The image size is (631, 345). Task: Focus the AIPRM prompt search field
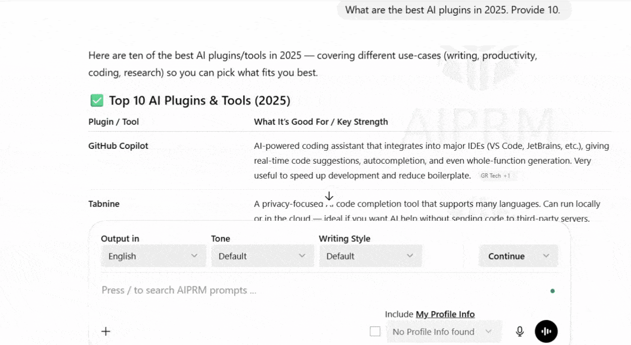(296, 290)
